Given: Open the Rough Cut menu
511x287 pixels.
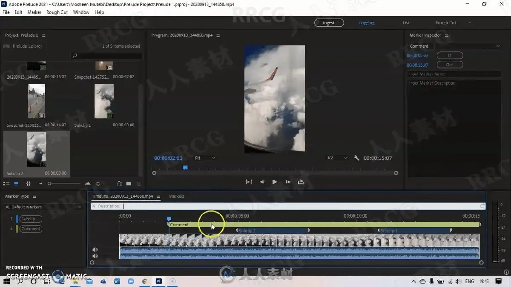Looking at the screenshot, I should [57, 12].
